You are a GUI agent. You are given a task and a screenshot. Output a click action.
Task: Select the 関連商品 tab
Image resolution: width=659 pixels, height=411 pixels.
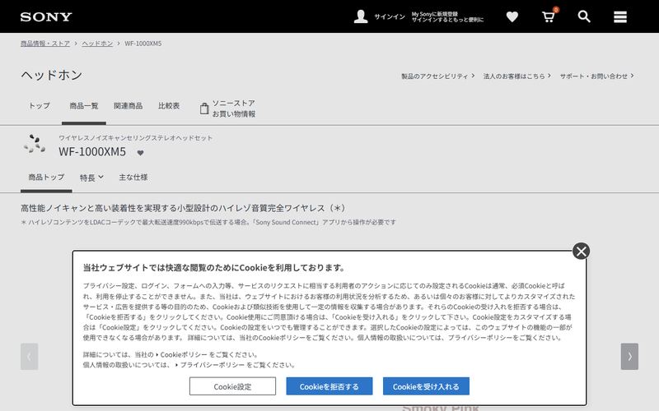coord(129,106)
